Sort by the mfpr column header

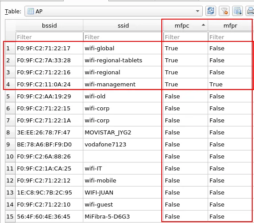point(230,25)
